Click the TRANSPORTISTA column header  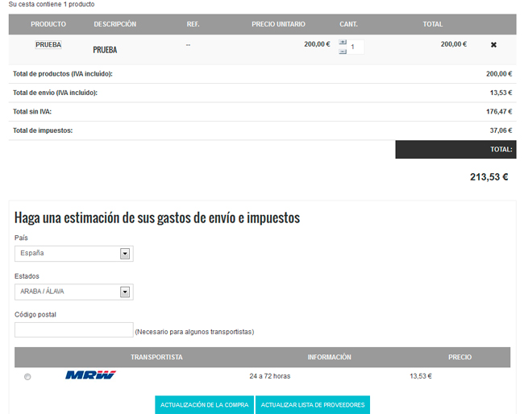tap(156, 357)
